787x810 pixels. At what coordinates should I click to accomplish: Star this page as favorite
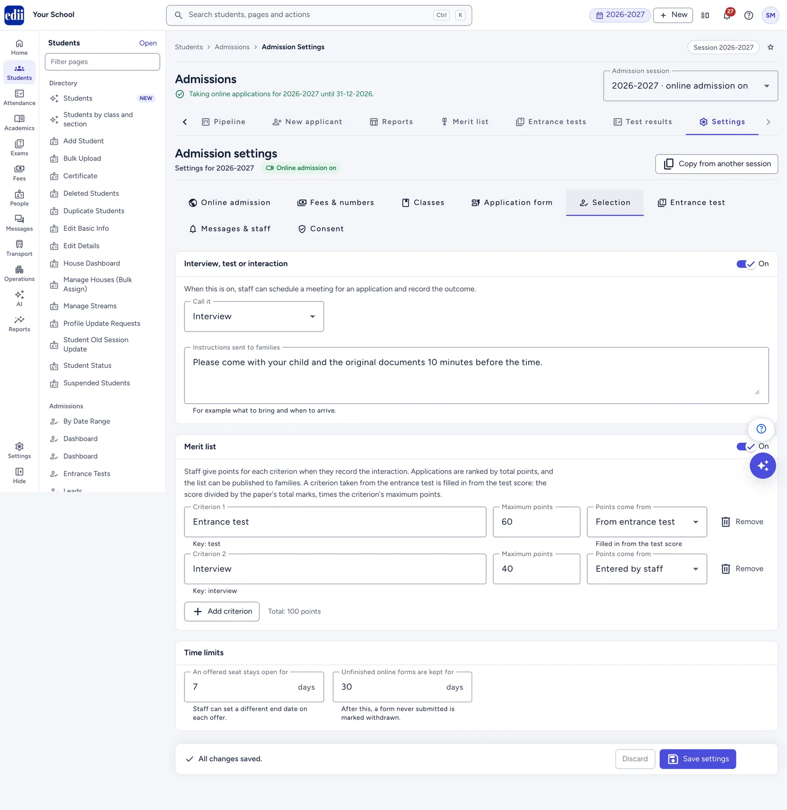tap(771, 47)
